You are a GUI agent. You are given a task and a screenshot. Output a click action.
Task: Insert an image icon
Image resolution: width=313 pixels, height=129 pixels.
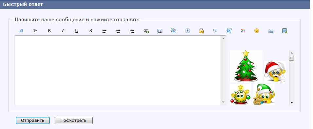[x=174, y=30]
